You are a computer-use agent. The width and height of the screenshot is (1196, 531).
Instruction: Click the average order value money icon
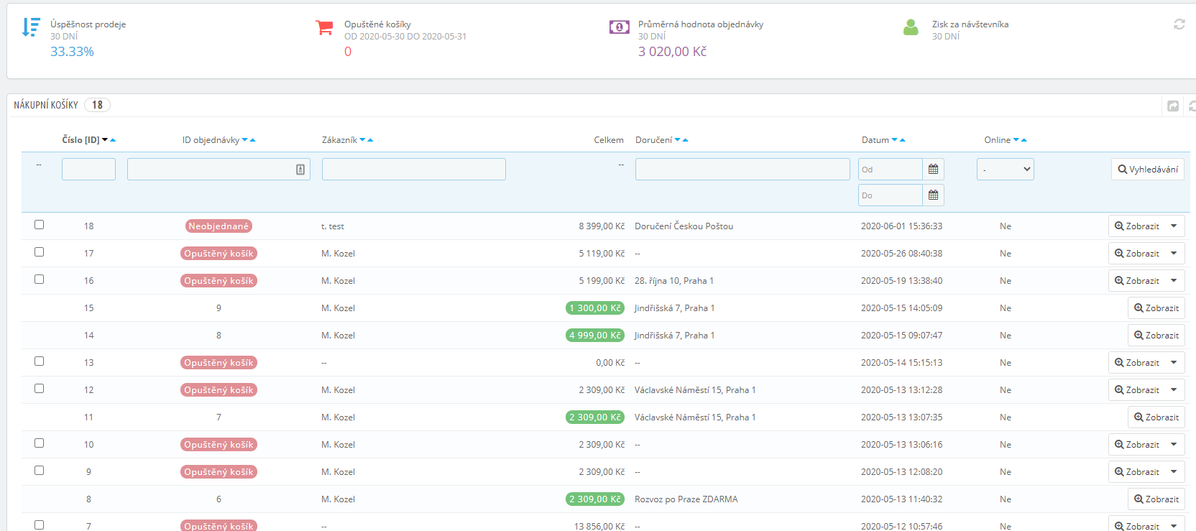619,27
